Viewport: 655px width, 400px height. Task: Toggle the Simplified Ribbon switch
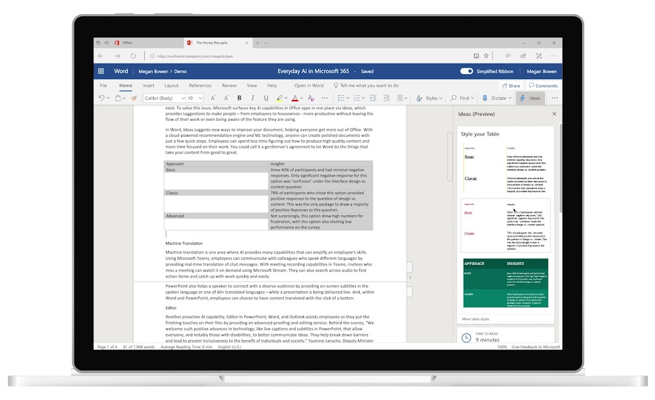[465, 71]
